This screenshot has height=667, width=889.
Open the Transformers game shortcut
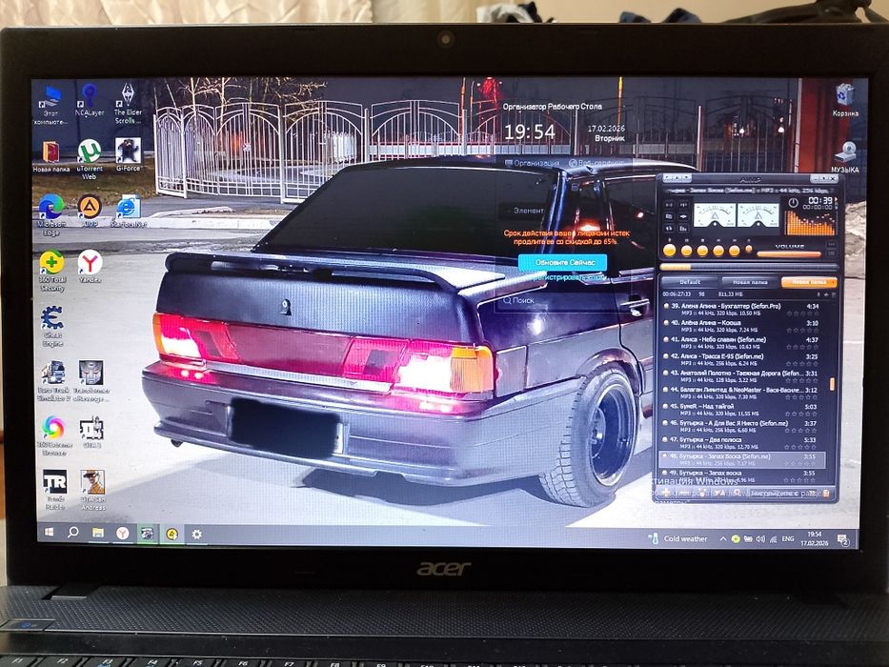tap(91, 381)
